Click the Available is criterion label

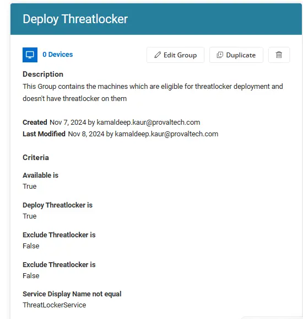(x=40, y=175)
